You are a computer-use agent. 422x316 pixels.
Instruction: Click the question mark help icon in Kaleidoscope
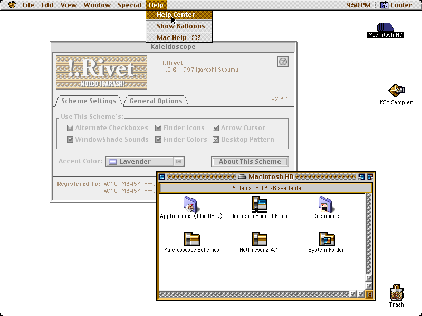[x=283, y=62]
